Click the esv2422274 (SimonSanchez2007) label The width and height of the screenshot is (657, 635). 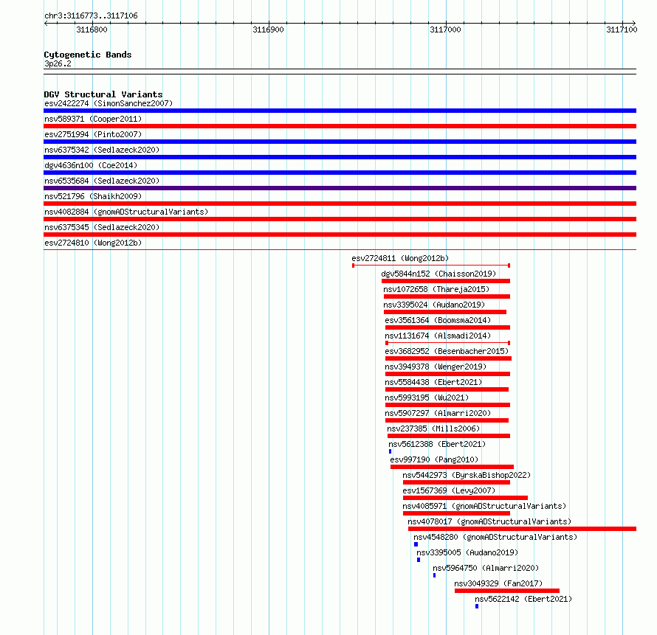(109, 103)
